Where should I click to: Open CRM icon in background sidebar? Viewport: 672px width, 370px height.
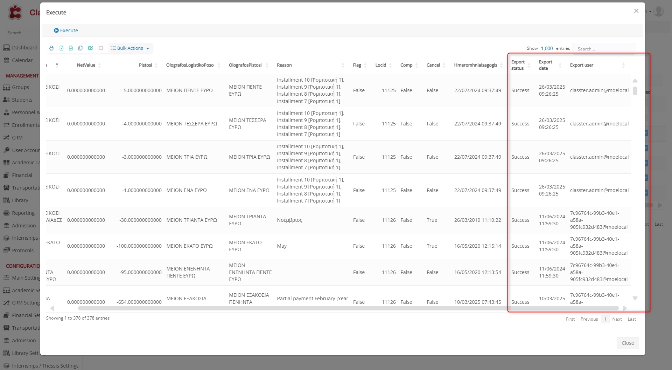6,138
